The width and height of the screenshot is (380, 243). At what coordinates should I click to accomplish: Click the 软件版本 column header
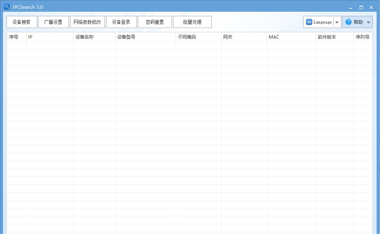[335, 37]
